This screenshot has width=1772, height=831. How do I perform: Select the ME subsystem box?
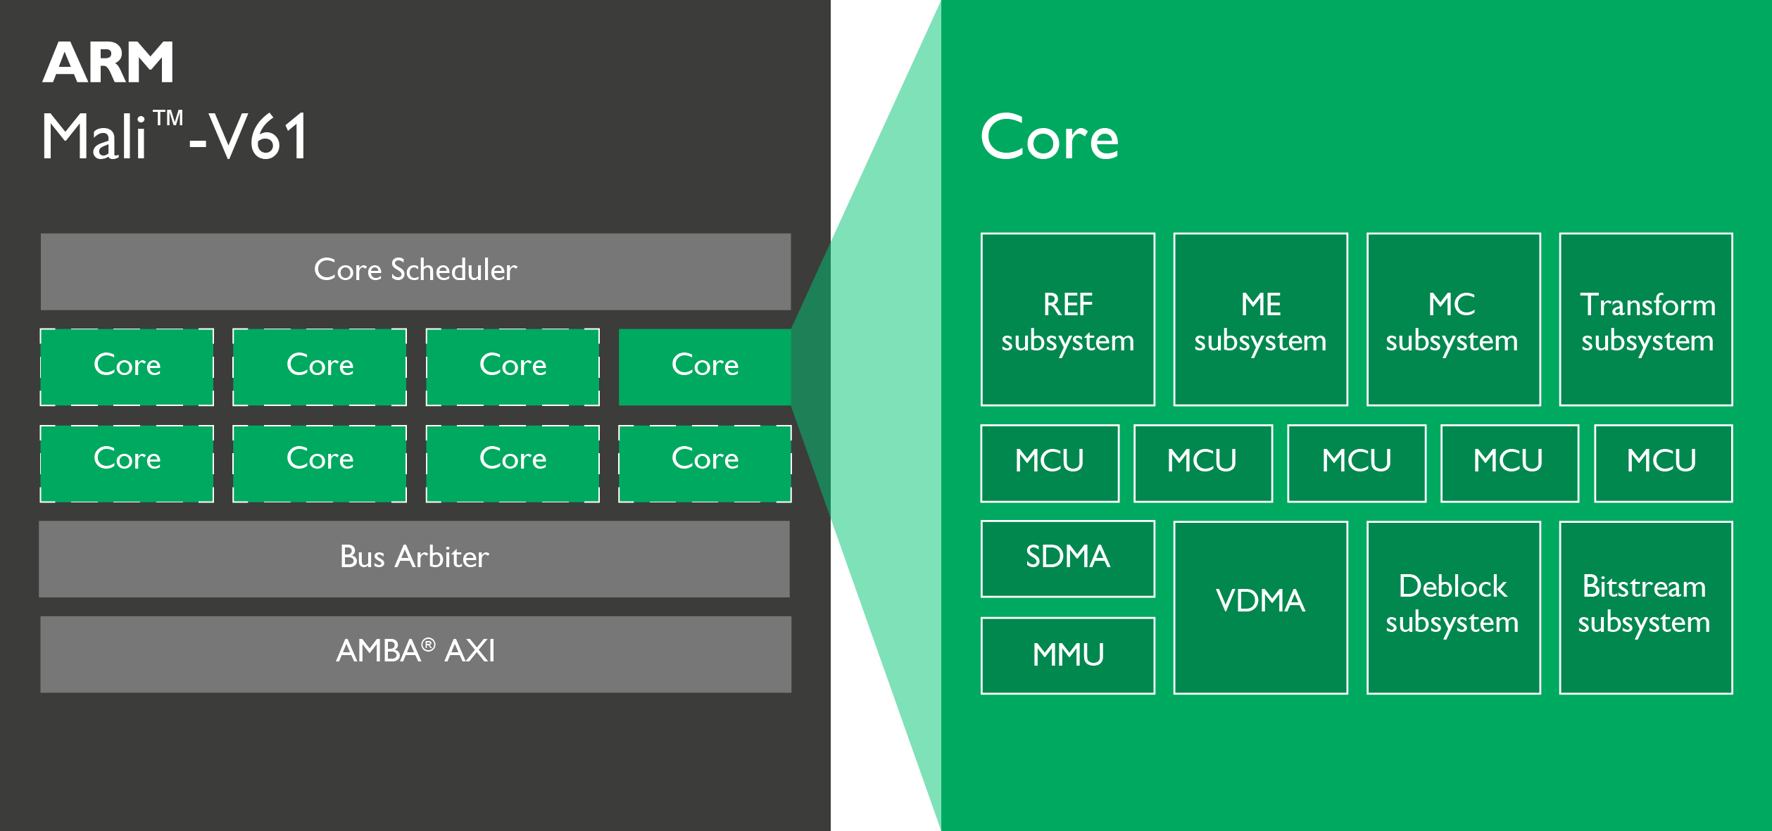(1260, 320)
